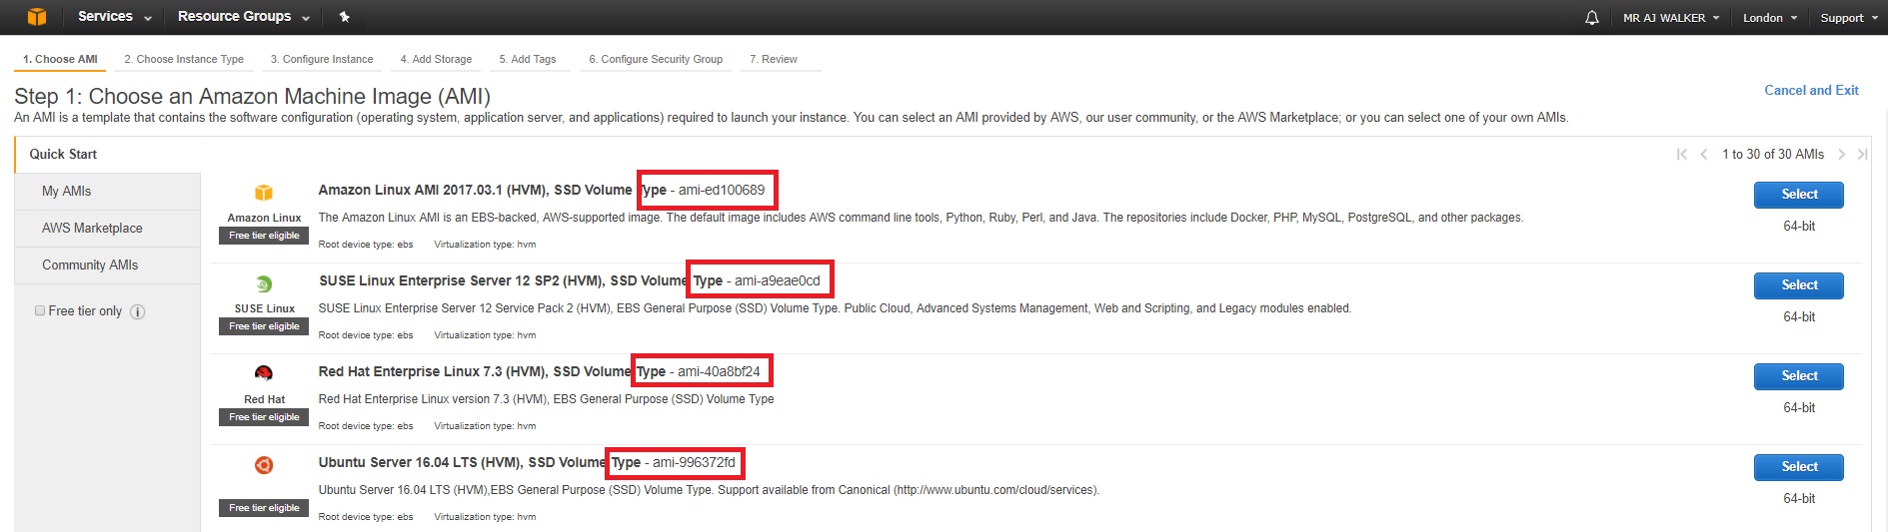Click AMI ID ami-40a8bf24 text
The width and height of the screenshot is (1888, 532).
pos(720,371)
